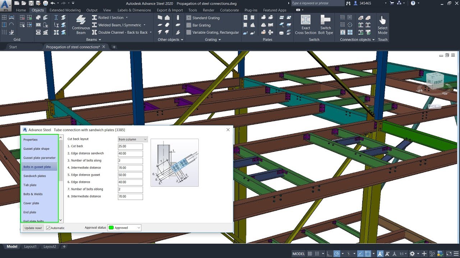
Task: Toggle grid display in the status bar
Action: point(310,254)
